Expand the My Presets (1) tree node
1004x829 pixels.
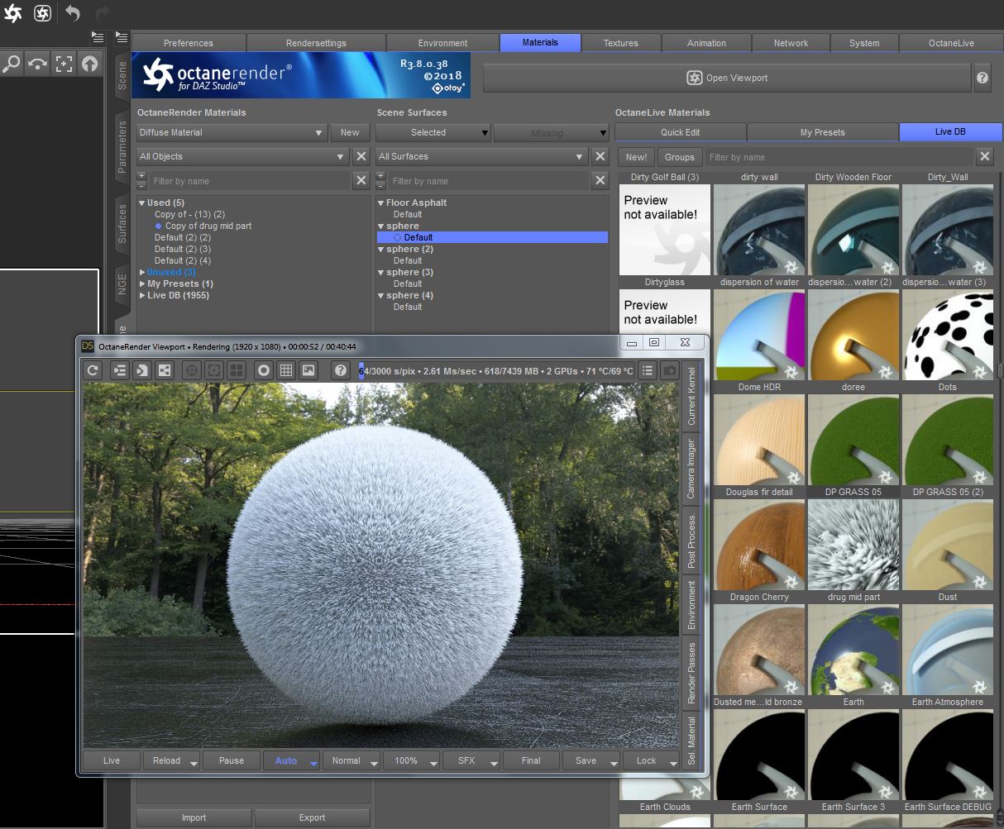(x=143, y=283)
